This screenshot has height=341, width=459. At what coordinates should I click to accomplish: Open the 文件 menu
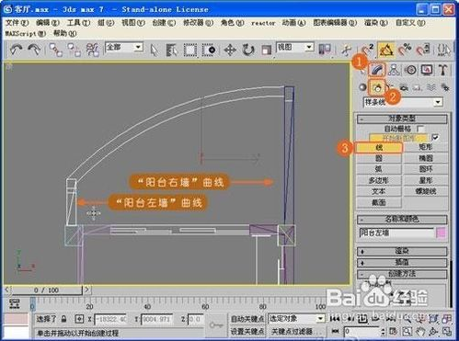(17, 23)
